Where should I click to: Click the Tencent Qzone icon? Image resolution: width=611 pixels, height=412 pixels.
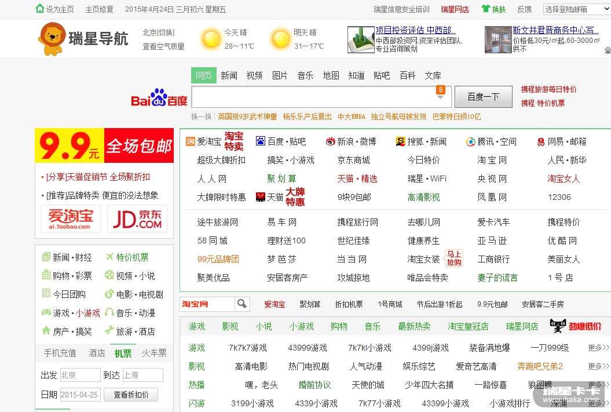471,141
